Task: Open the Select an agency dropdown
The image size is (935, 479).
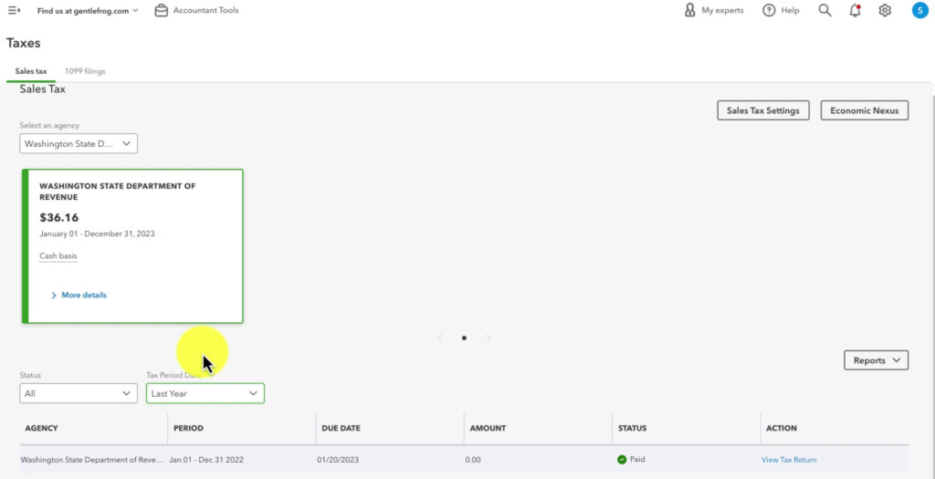Action: pyautogui.click(x=79, y=143)
